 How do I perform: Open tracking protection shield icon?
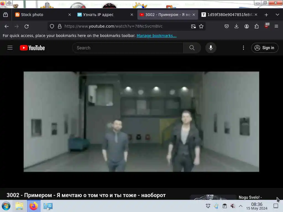(x=52, y=26)
